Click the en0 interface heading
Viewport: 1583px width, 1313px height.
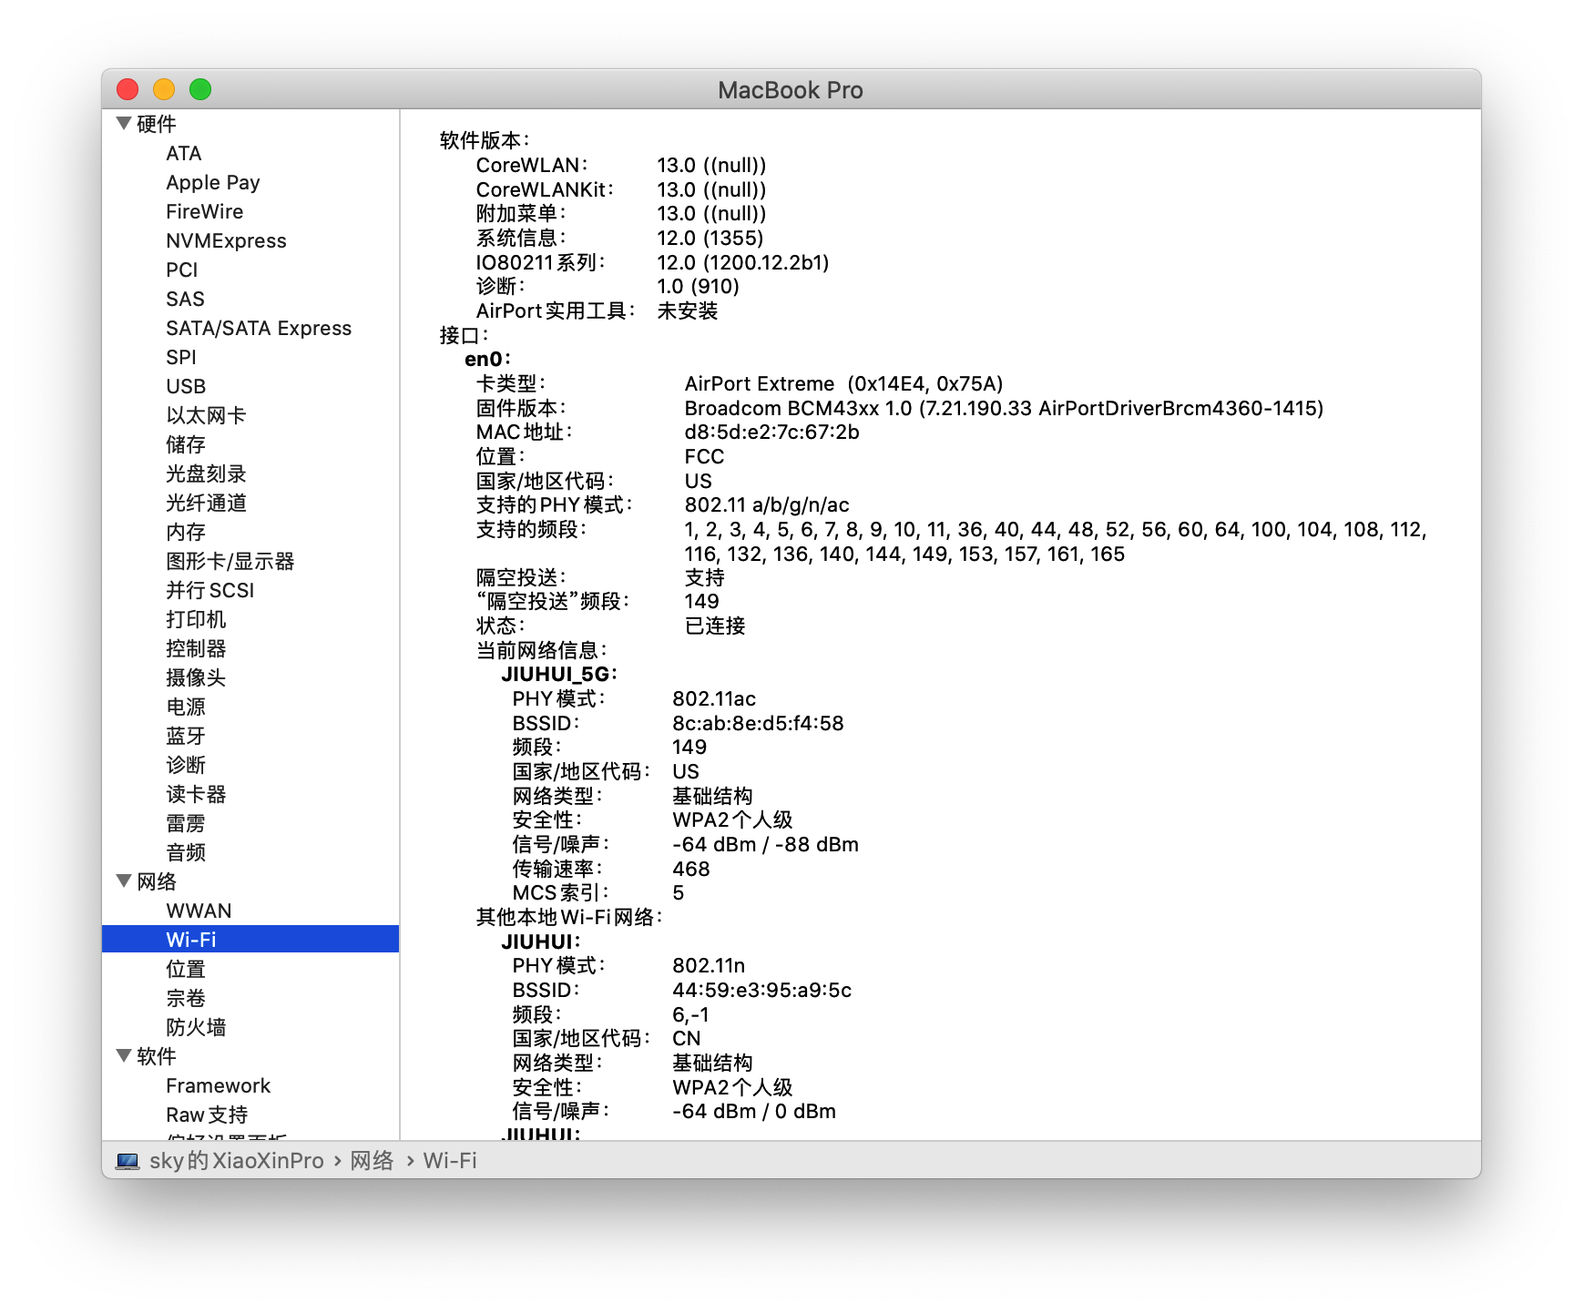(487, 359)
